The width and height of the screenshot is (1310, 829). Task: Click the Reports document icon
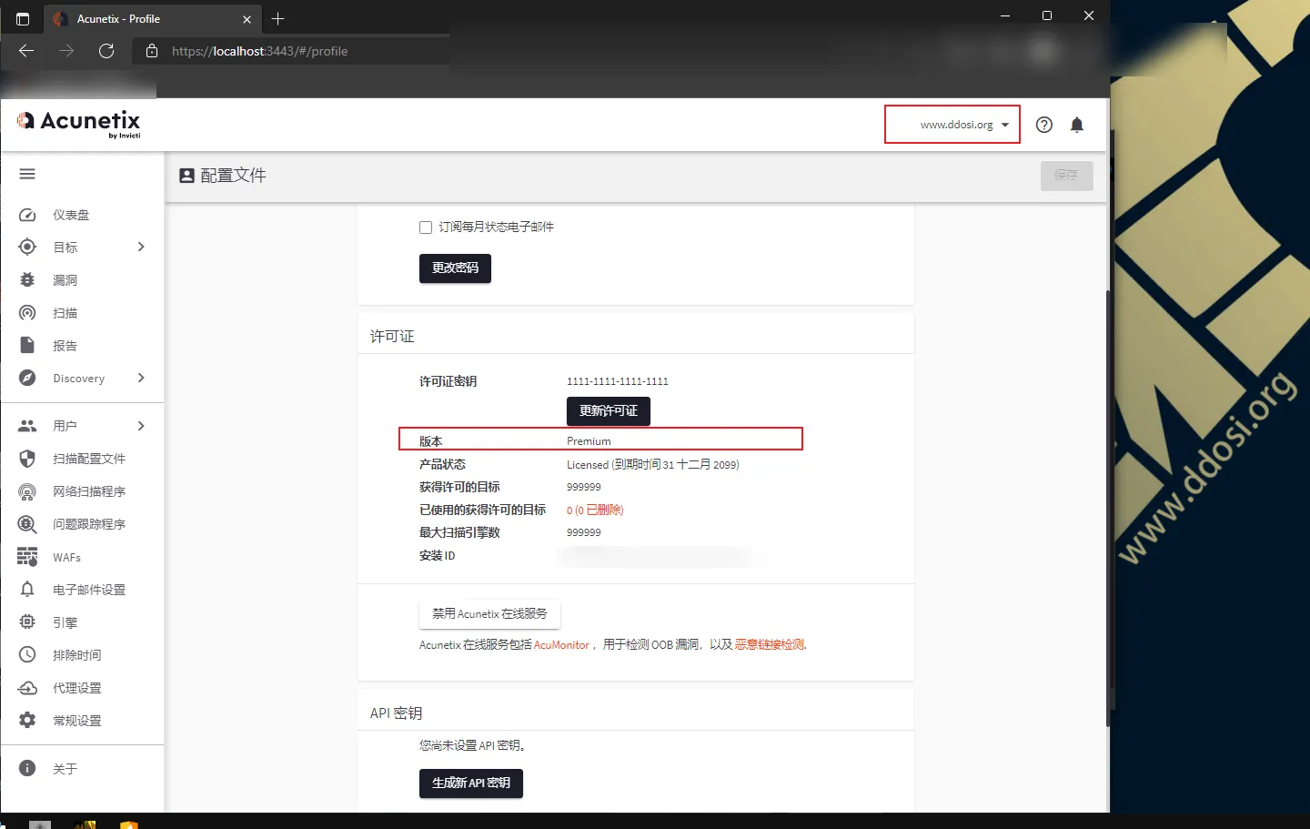click(x=27, y=345)
